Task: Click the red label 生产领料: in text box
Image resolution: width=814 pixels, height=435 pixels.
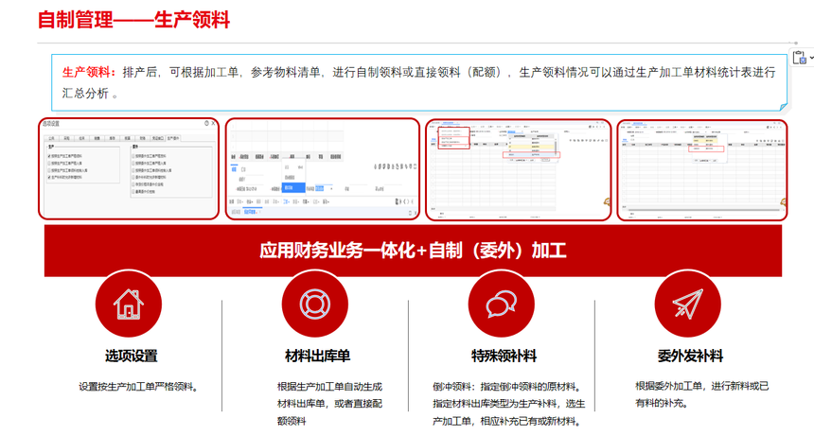Action: (89, 72)
